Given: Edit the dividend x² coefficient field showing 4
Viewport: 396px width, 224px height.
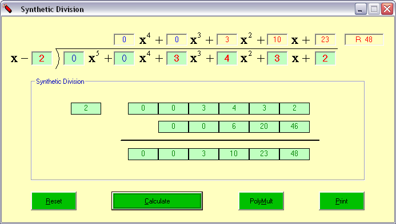Looking at the screenshot, I should click(x=227, y=58).
